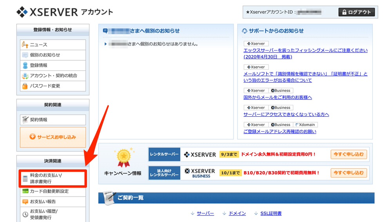The image size is (392, 222).
Task: Open 料金のお支払い/請求書発行
Action: coord(53,178)
